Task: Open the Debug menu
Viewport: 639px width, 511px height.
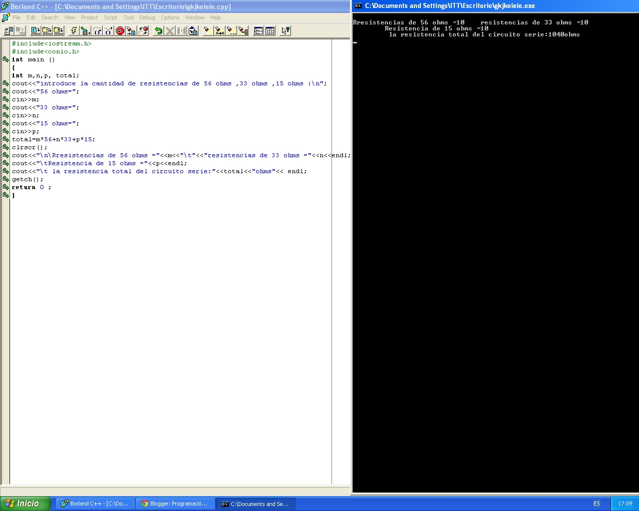Action: coord(147,17)
